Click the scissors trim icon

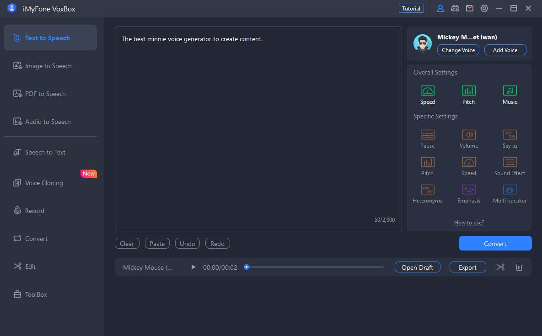[500, 267]
